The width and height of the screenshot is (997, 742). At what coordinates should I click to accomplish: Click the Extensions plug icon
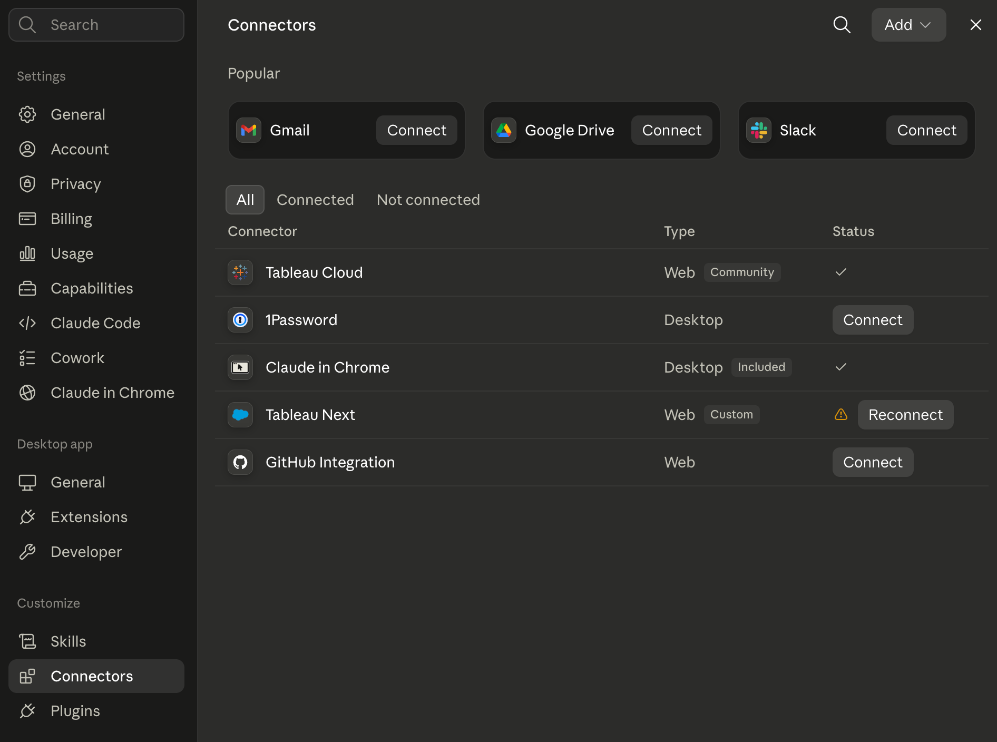(x=27, y=517)
